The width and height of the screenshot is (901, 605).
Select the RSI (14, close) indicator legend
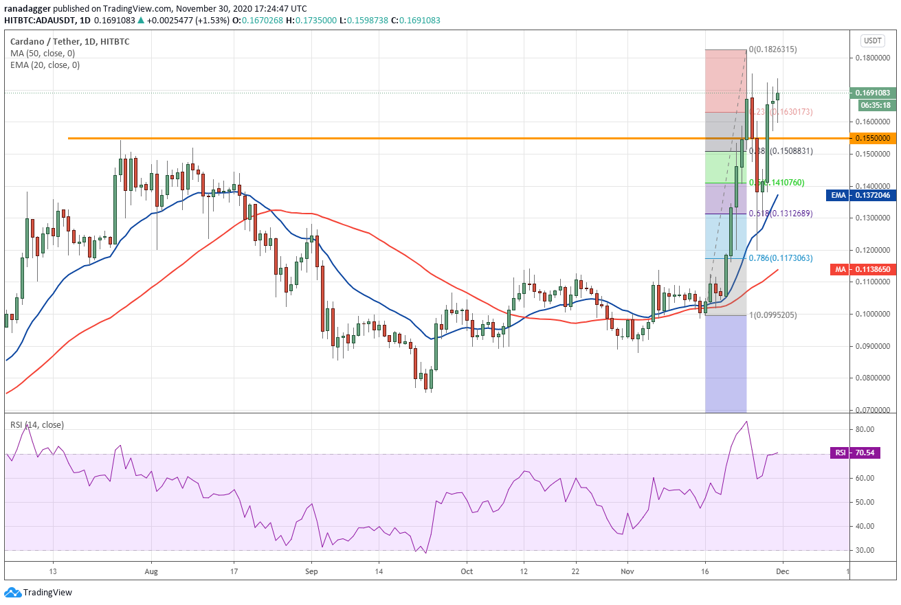point(37,425)
